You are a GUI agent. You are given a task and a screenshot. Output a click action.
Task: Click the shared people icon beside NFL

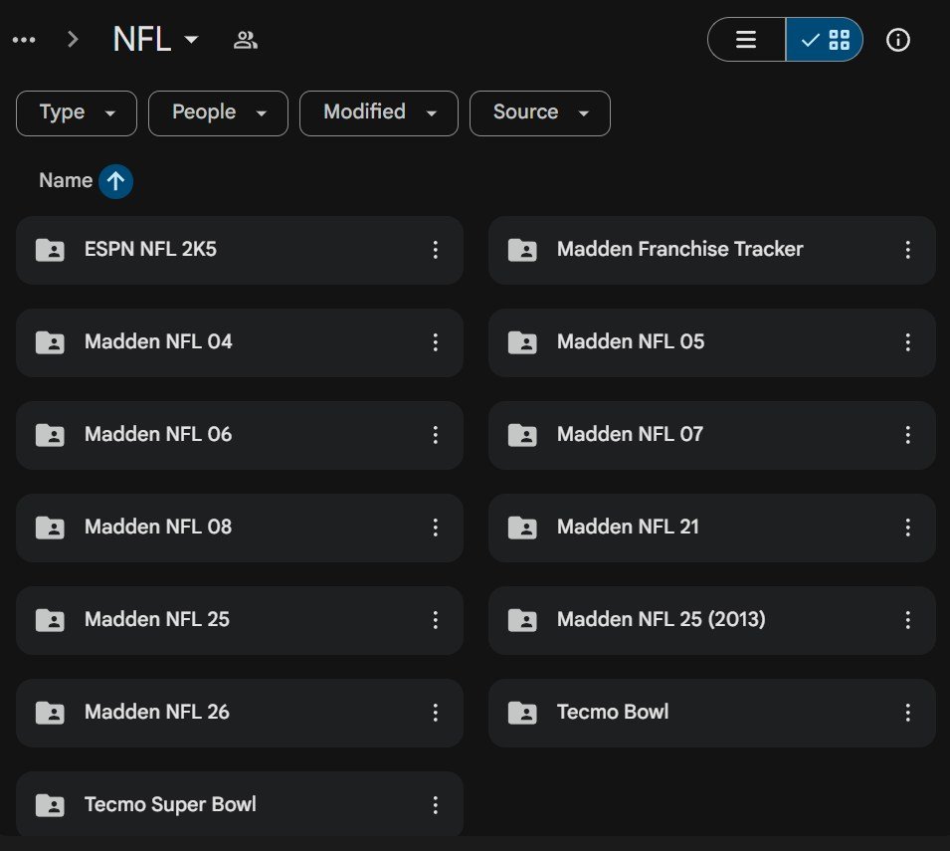[246, 40]
